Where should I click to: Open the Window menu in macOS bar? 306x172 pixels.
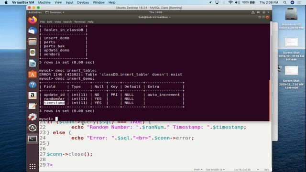tap(98, 2)
